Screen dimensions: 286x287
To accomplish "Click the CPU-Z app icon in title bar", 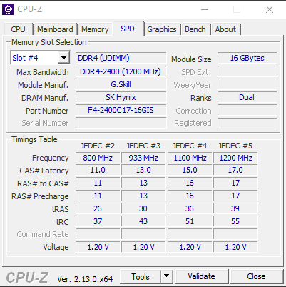I will pyautogui.click(x=8, y=9).
